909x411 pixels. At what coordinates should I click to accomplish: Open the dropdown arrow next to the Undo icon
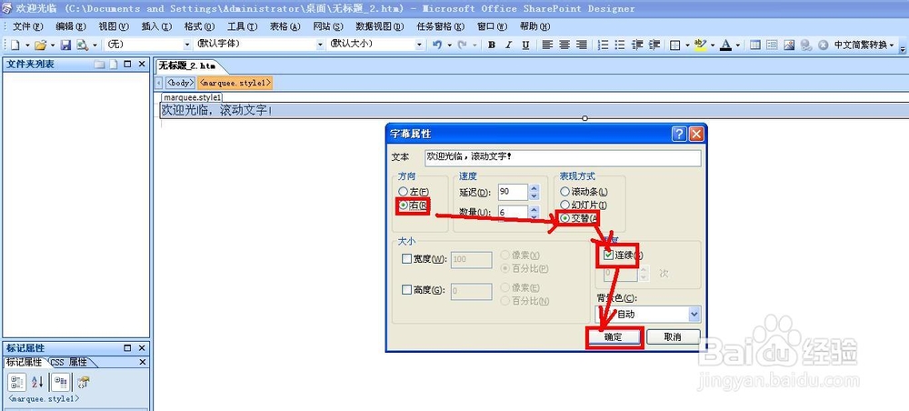pos(449,45)
